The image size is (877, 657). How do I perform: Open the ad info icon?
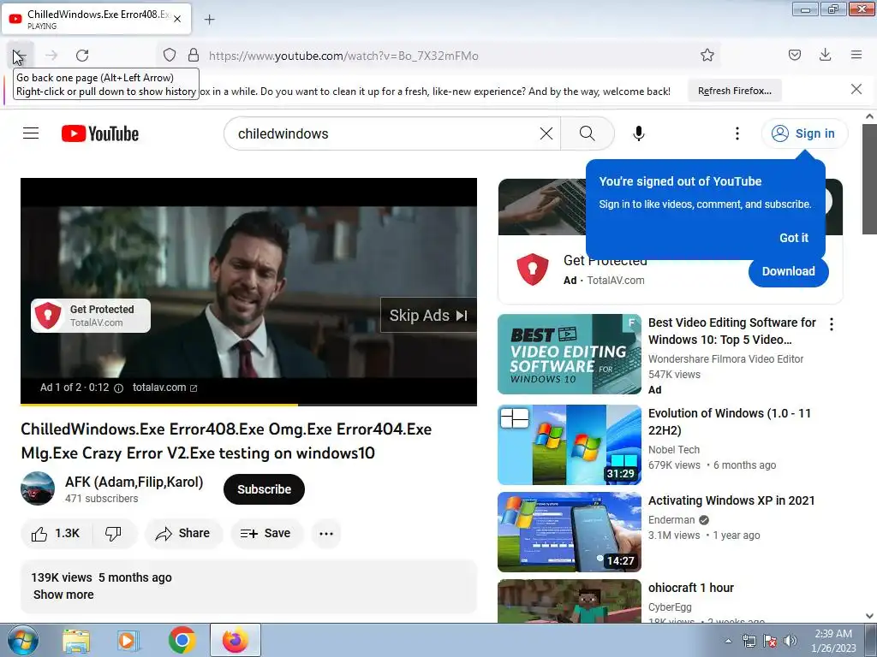coord(118,388)
